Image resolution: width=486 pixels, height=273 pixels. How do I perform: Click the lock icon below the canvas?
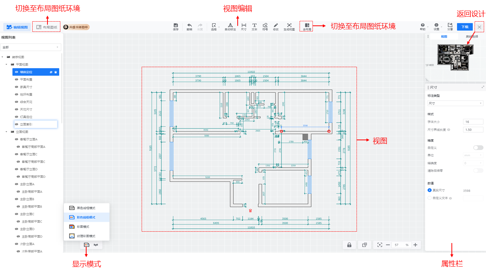click(x=349, y=245)
